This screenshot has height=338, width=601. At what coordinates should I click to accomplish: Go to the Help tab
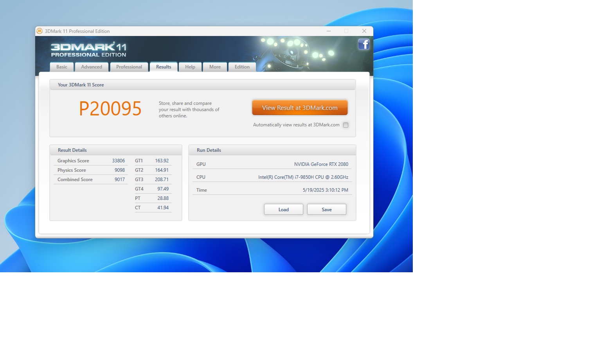pos(190,67)
